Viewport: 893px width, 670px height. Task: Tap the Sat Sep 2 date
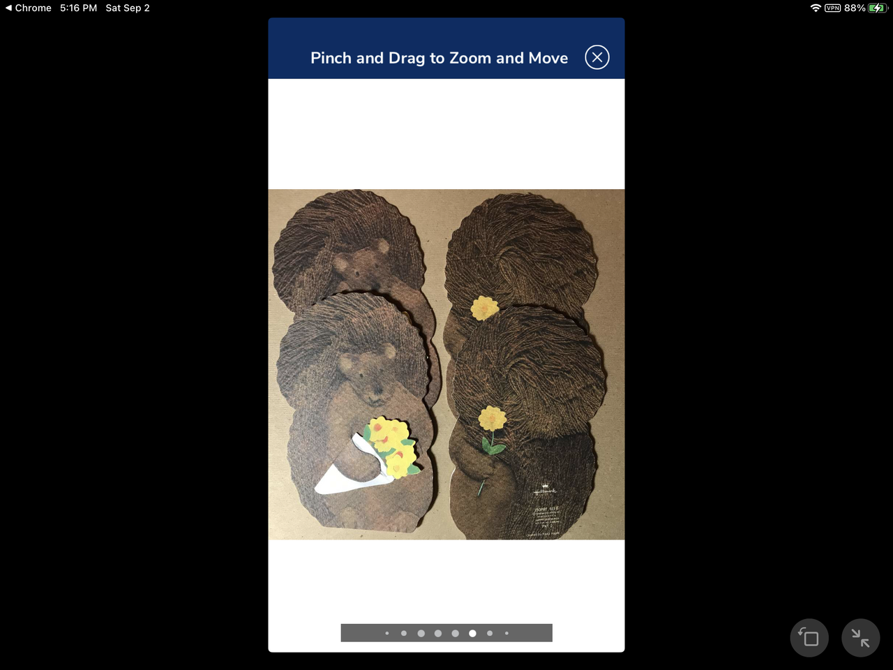[128, 8]
